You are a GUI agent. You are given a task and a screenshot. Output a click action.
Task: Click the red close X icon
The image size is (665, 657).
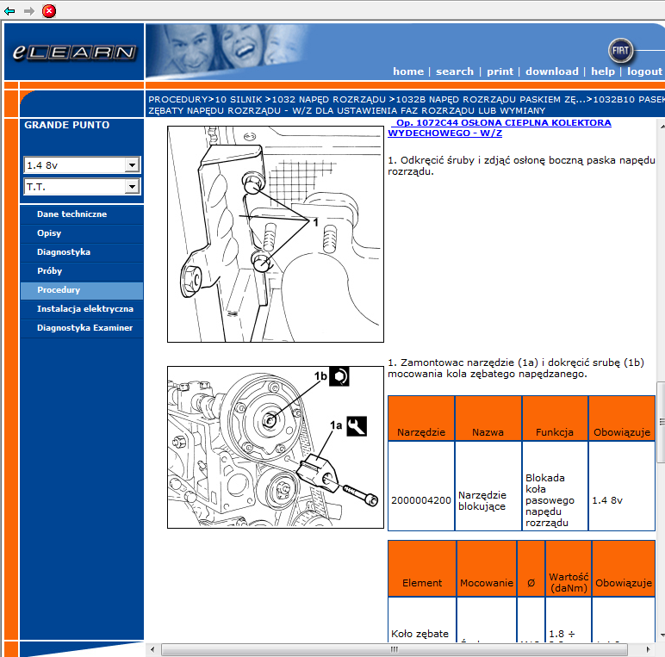click(x=49, y=11)
